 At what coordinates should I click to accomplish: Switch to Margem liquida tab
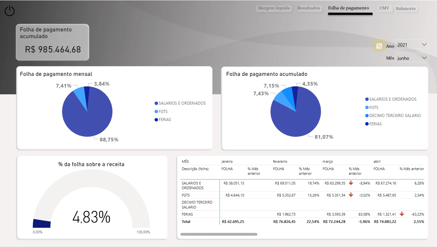(274, 8)
